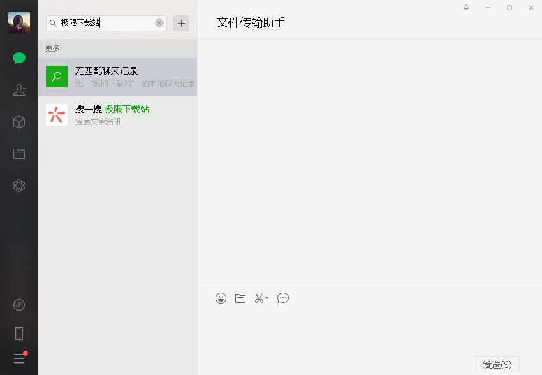The height and width of the screenshot is (375, 542).
Task: Open the hamburger settings menu with red dot
Action: point(20,358)
